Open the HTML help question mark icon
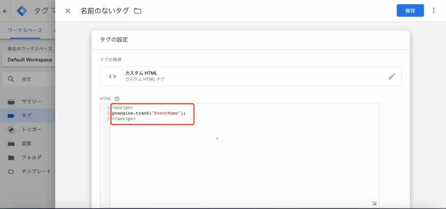The height and width of the screenshot is (209, 446). click(x=117, y=99)
